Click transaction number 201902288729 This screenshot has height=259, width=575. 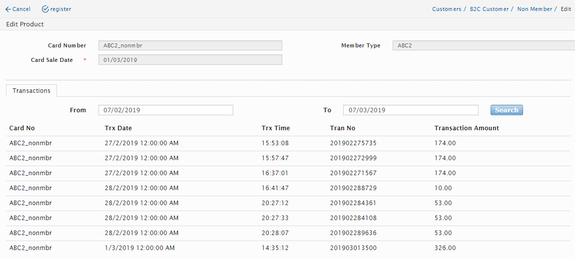click(353, 188)
